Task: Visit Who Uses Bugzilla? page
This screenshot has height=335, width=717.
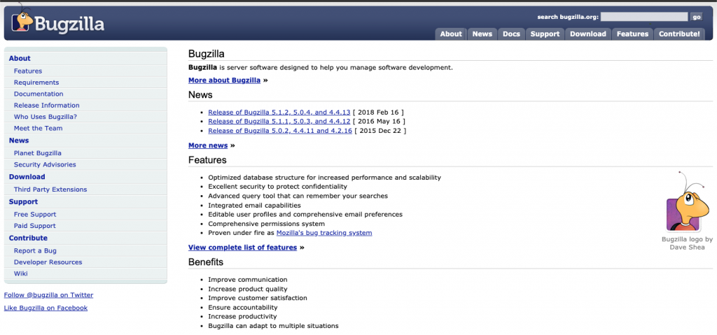Action: tap(46, 117)
